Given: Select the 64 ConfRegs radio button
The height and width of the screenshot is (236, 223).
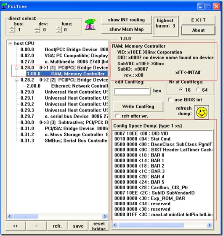Looking at the screenshot, I should point(198,90).
